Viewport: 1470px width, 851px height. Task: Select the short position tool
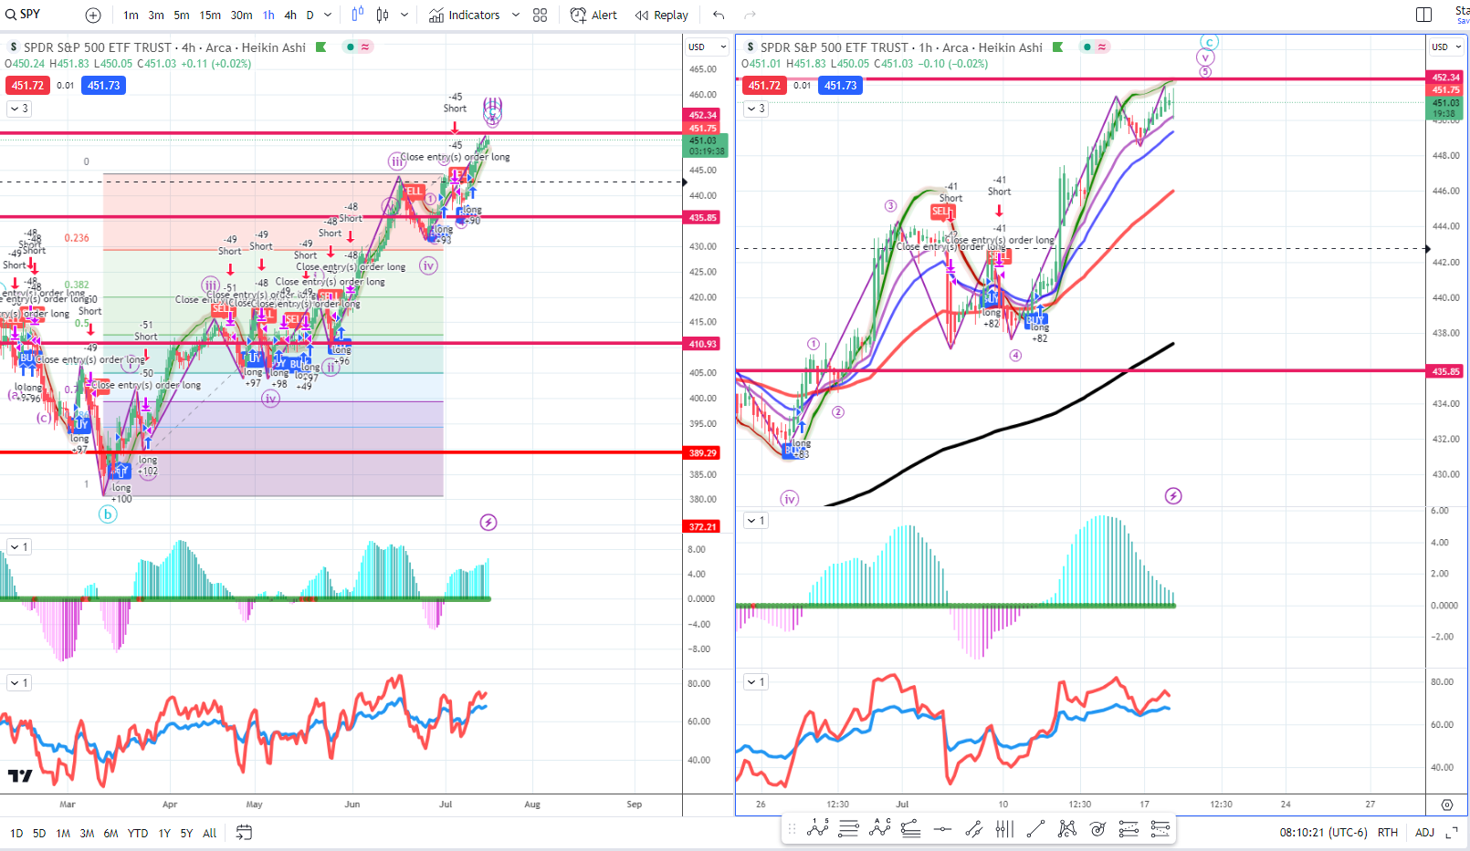pyautogui.click(x=1160, y=828)
